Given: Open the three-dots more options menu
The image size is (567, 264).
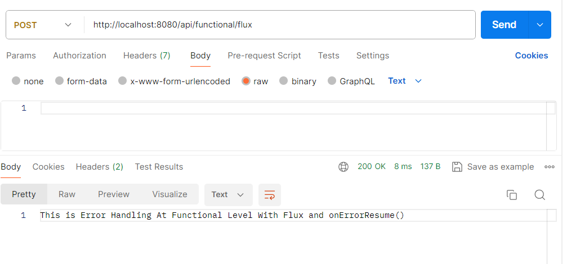Looking at the screenshot, I should [550, 167].
